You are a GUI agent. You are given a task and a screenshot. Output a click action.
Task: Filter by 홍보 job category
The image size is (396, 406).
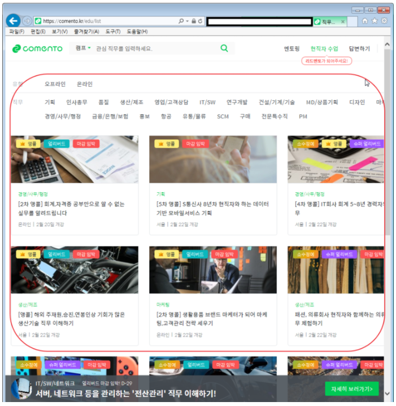tap(145, 117)
